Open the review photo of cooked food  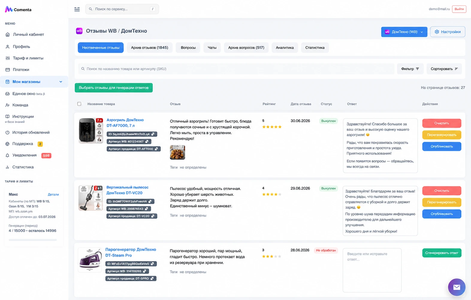click(x=177, y=152)
